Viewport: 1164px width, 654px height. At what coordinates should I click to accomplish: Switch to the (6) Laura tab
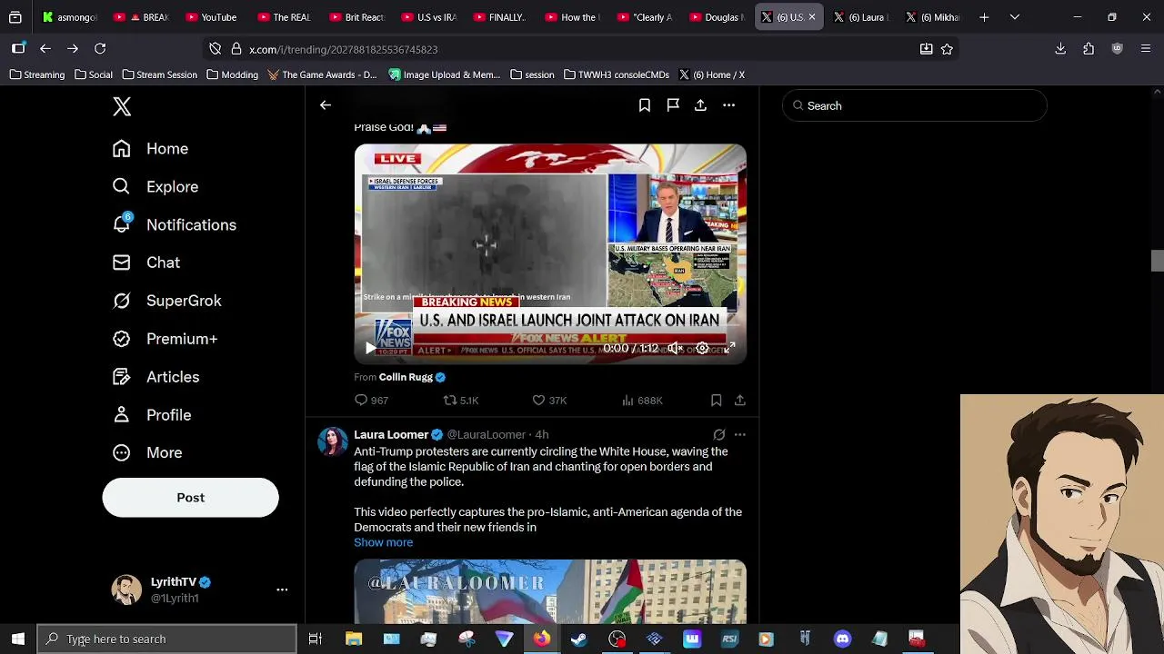tap(861, 17)
